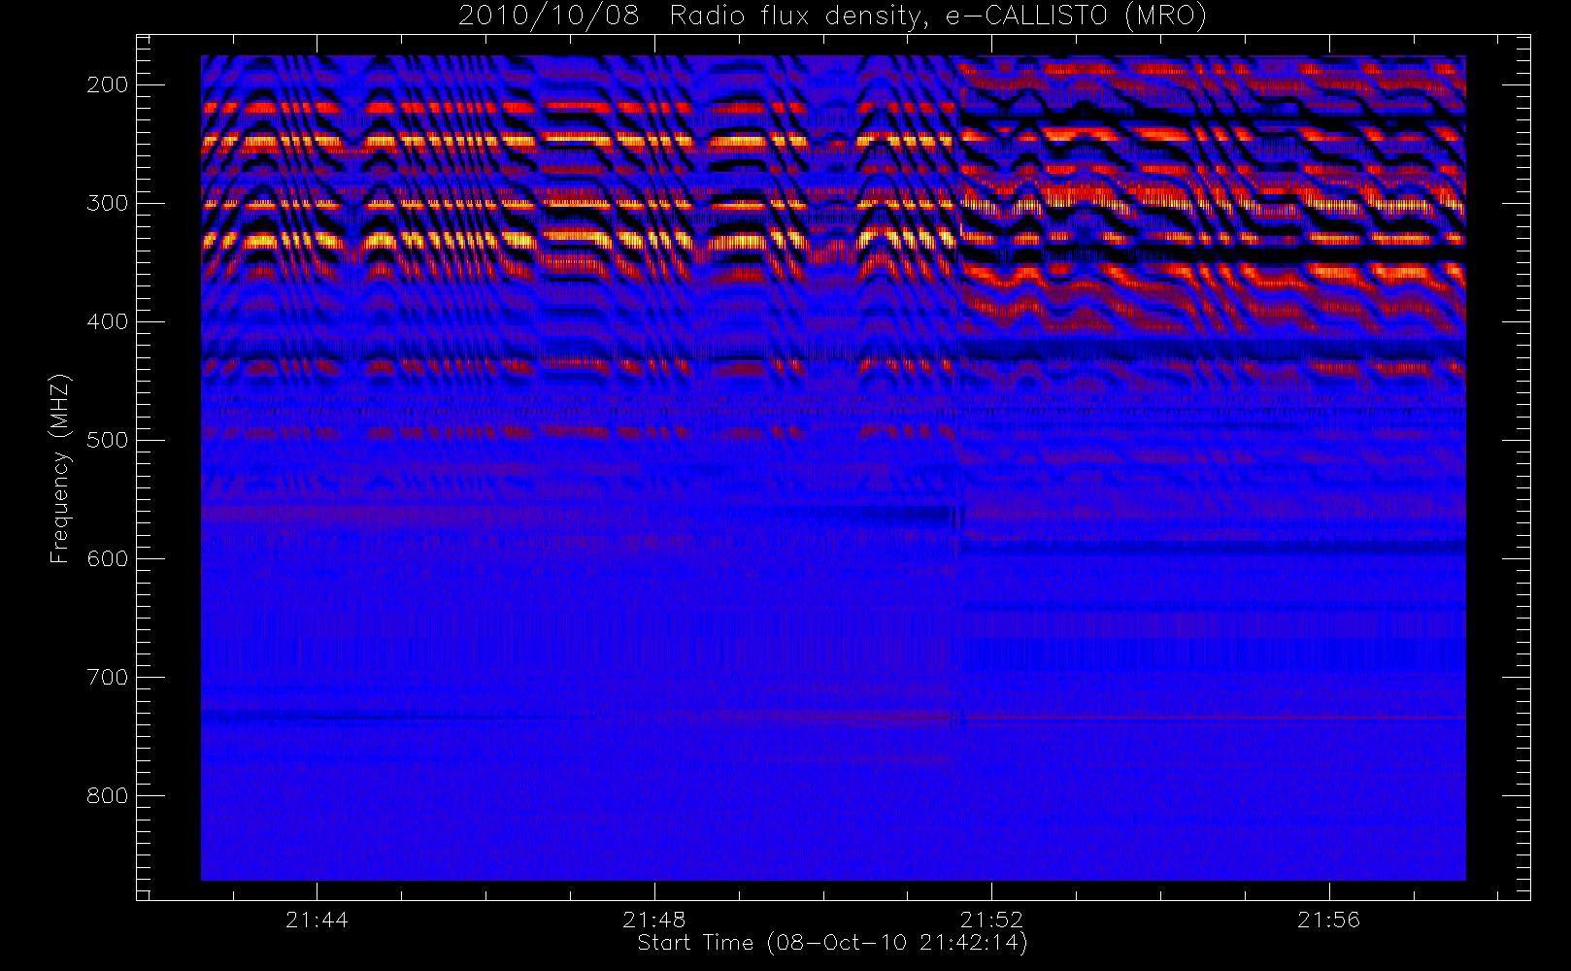Screen dimensions: 1571x971
Task: Click the plot title '2010/10/08 Radio flux density'
Action: (x=832, y=17)
